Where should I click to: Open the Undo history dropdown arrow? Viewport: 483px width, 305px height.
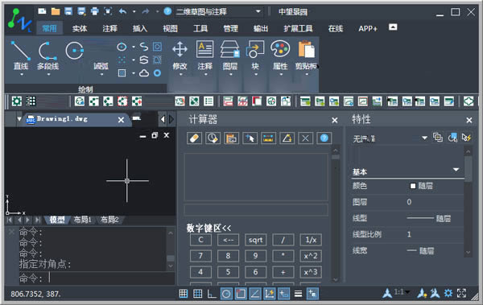click(134, 12)
